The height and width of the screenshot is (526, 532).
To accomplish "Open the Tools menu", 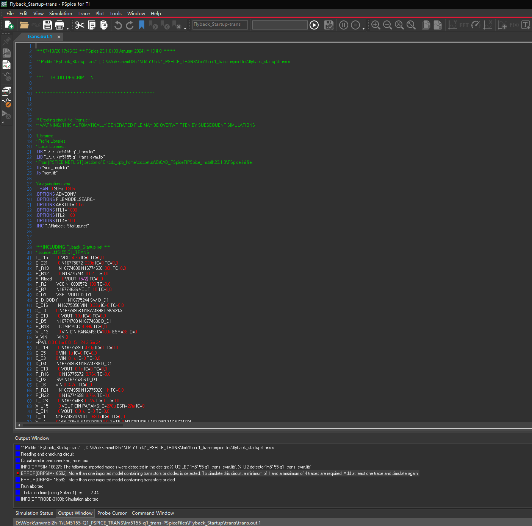I will (x=116, y=13).
